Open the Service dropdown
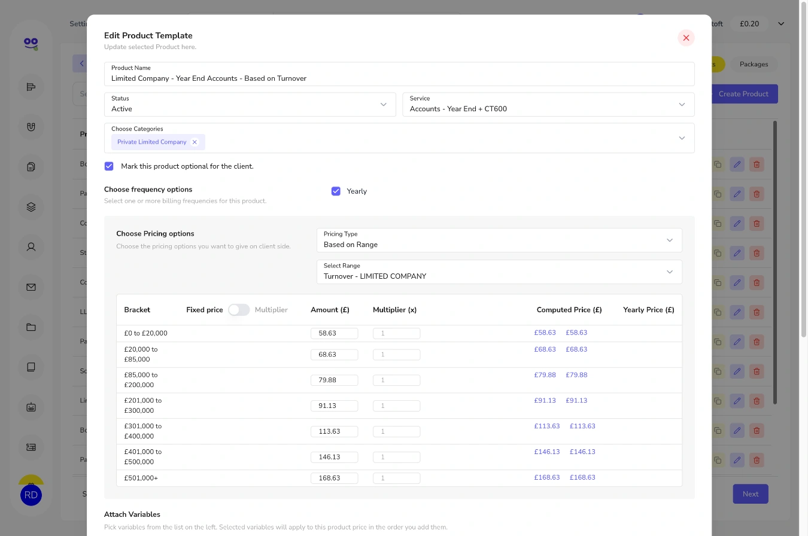This screenshot has height=536, width=808. click(548, 104)
